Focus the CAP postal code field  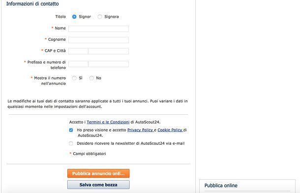click(78, 51)
